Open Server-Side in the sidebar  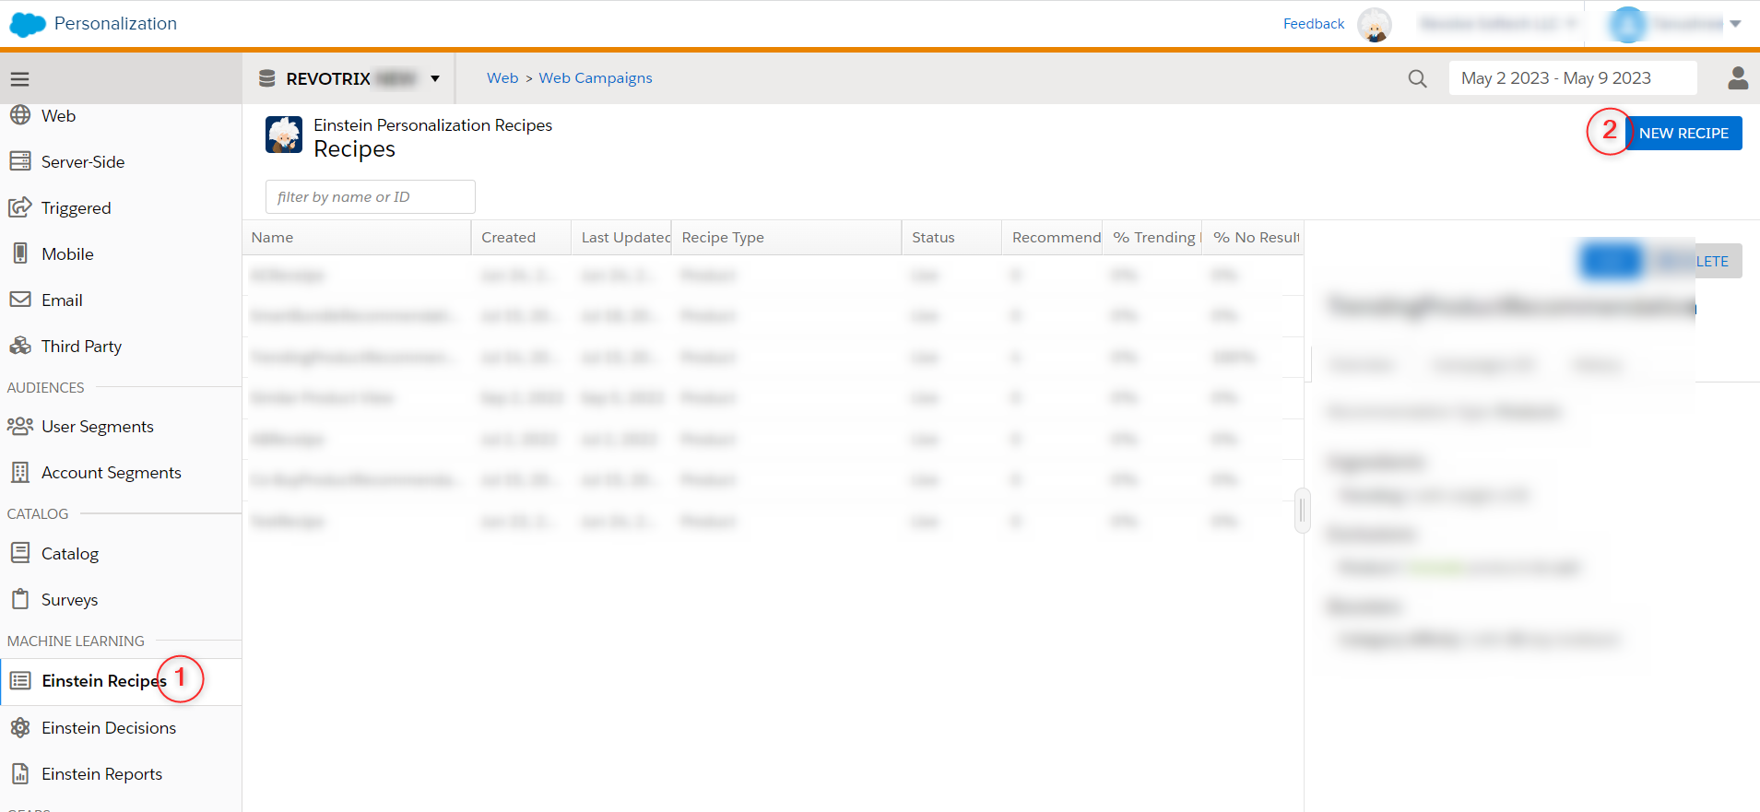(x=83, y=161)
